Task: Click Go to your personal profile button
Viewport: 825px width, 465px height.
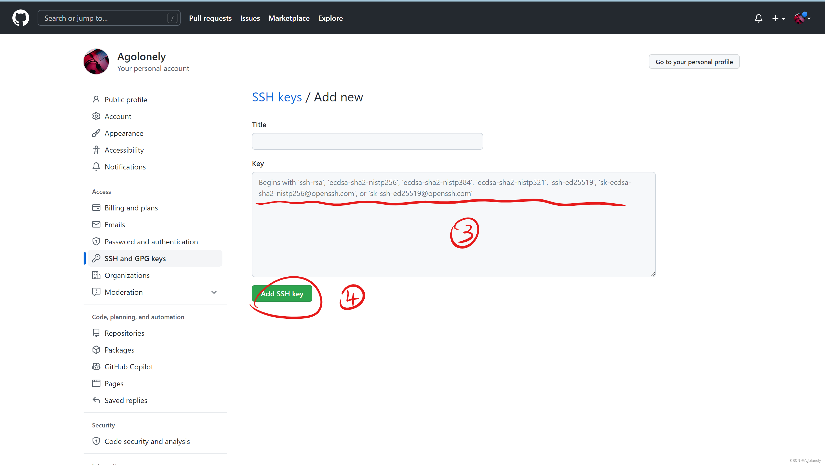Action: pos(694,62)
